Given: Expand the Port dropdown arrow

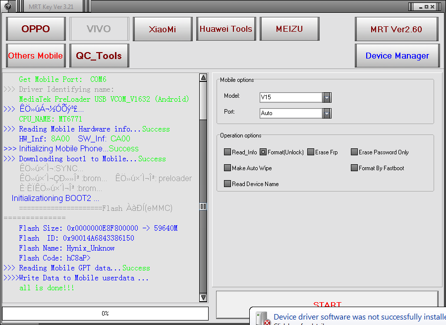Looking at the screenshot, I should (327, 113).
